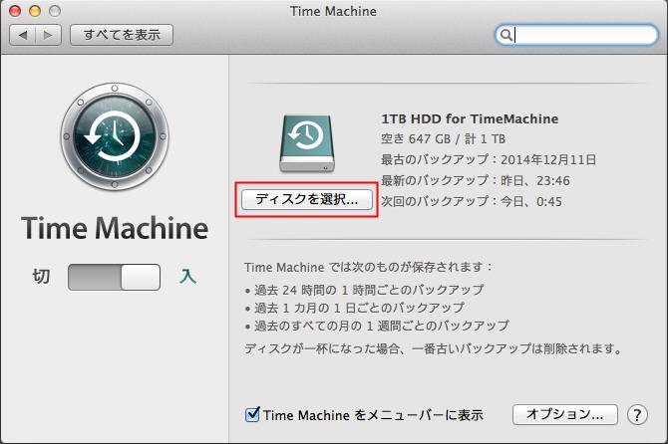
Task: Click the large Time Machine clock icon
Action: pyautogui.click(x=115, y=136)
